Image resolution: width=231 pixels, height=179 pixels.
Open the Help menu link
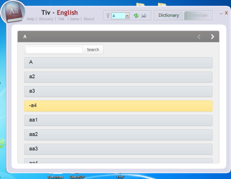click(30, 19)
